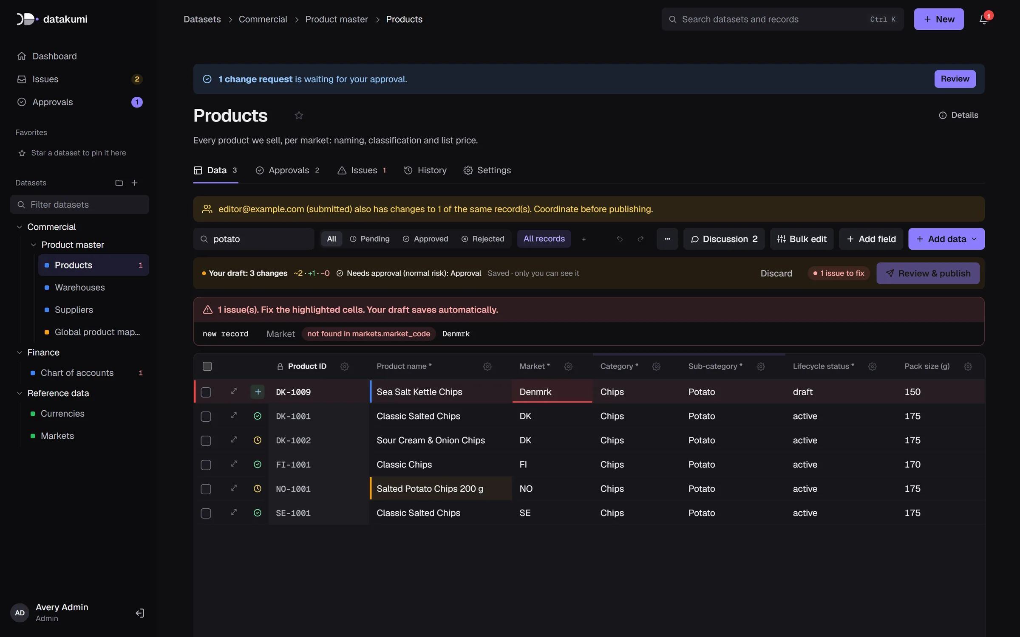Check the NO-1001 row checkbox
This screenshot has width=1020, height=637.
206,489
